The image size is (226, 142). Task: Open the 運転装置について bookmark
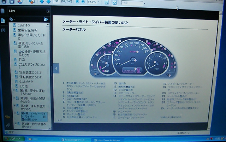coord(30,77)
